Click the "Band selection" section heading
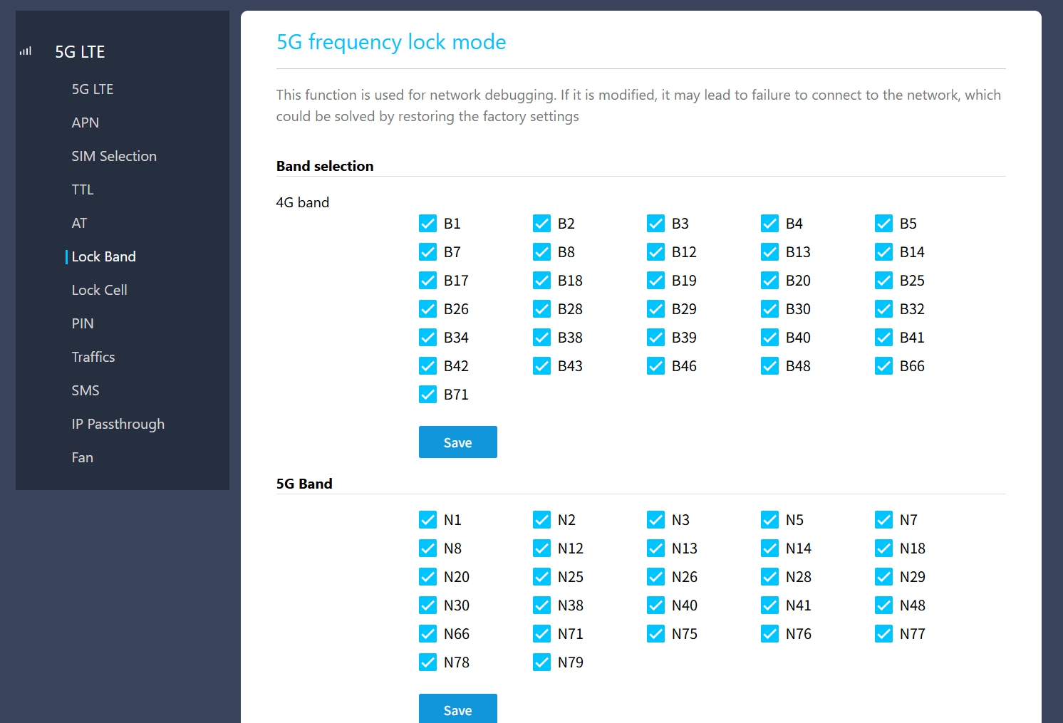This screenshot has height=723, width=1063. (325, 166)
